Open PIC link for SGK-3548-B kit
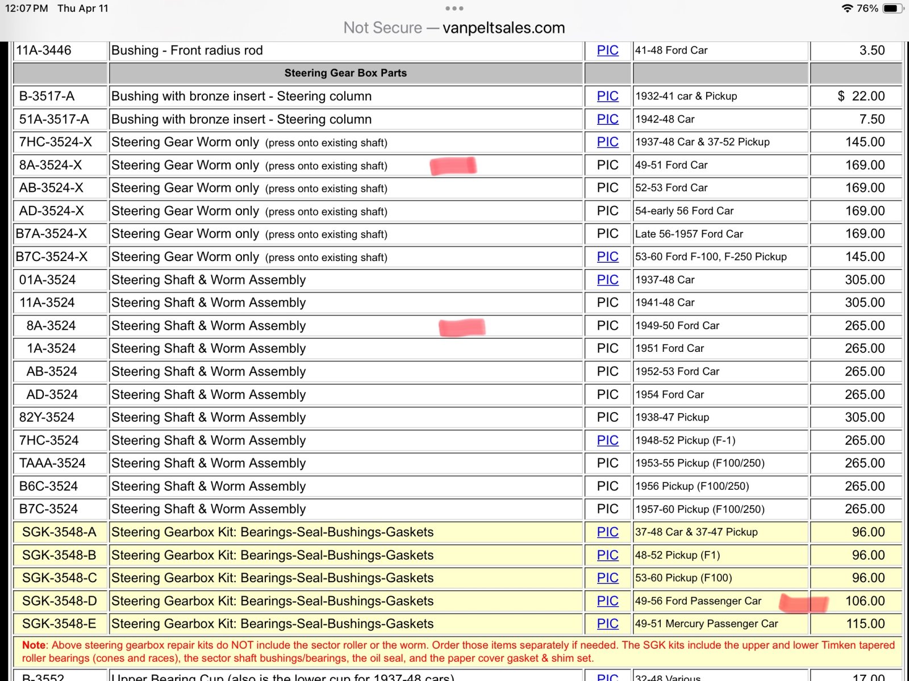This screenshot has width=909, height=681. pos(607,555)
